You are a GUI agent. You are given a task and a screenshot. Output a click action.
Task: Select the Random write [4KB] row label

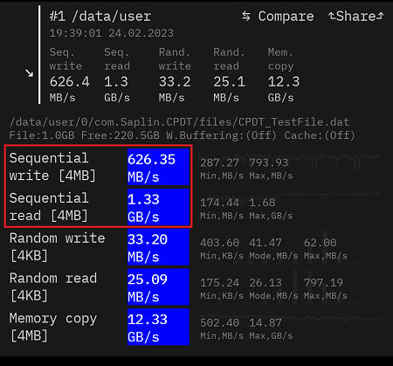click(58, 247)
